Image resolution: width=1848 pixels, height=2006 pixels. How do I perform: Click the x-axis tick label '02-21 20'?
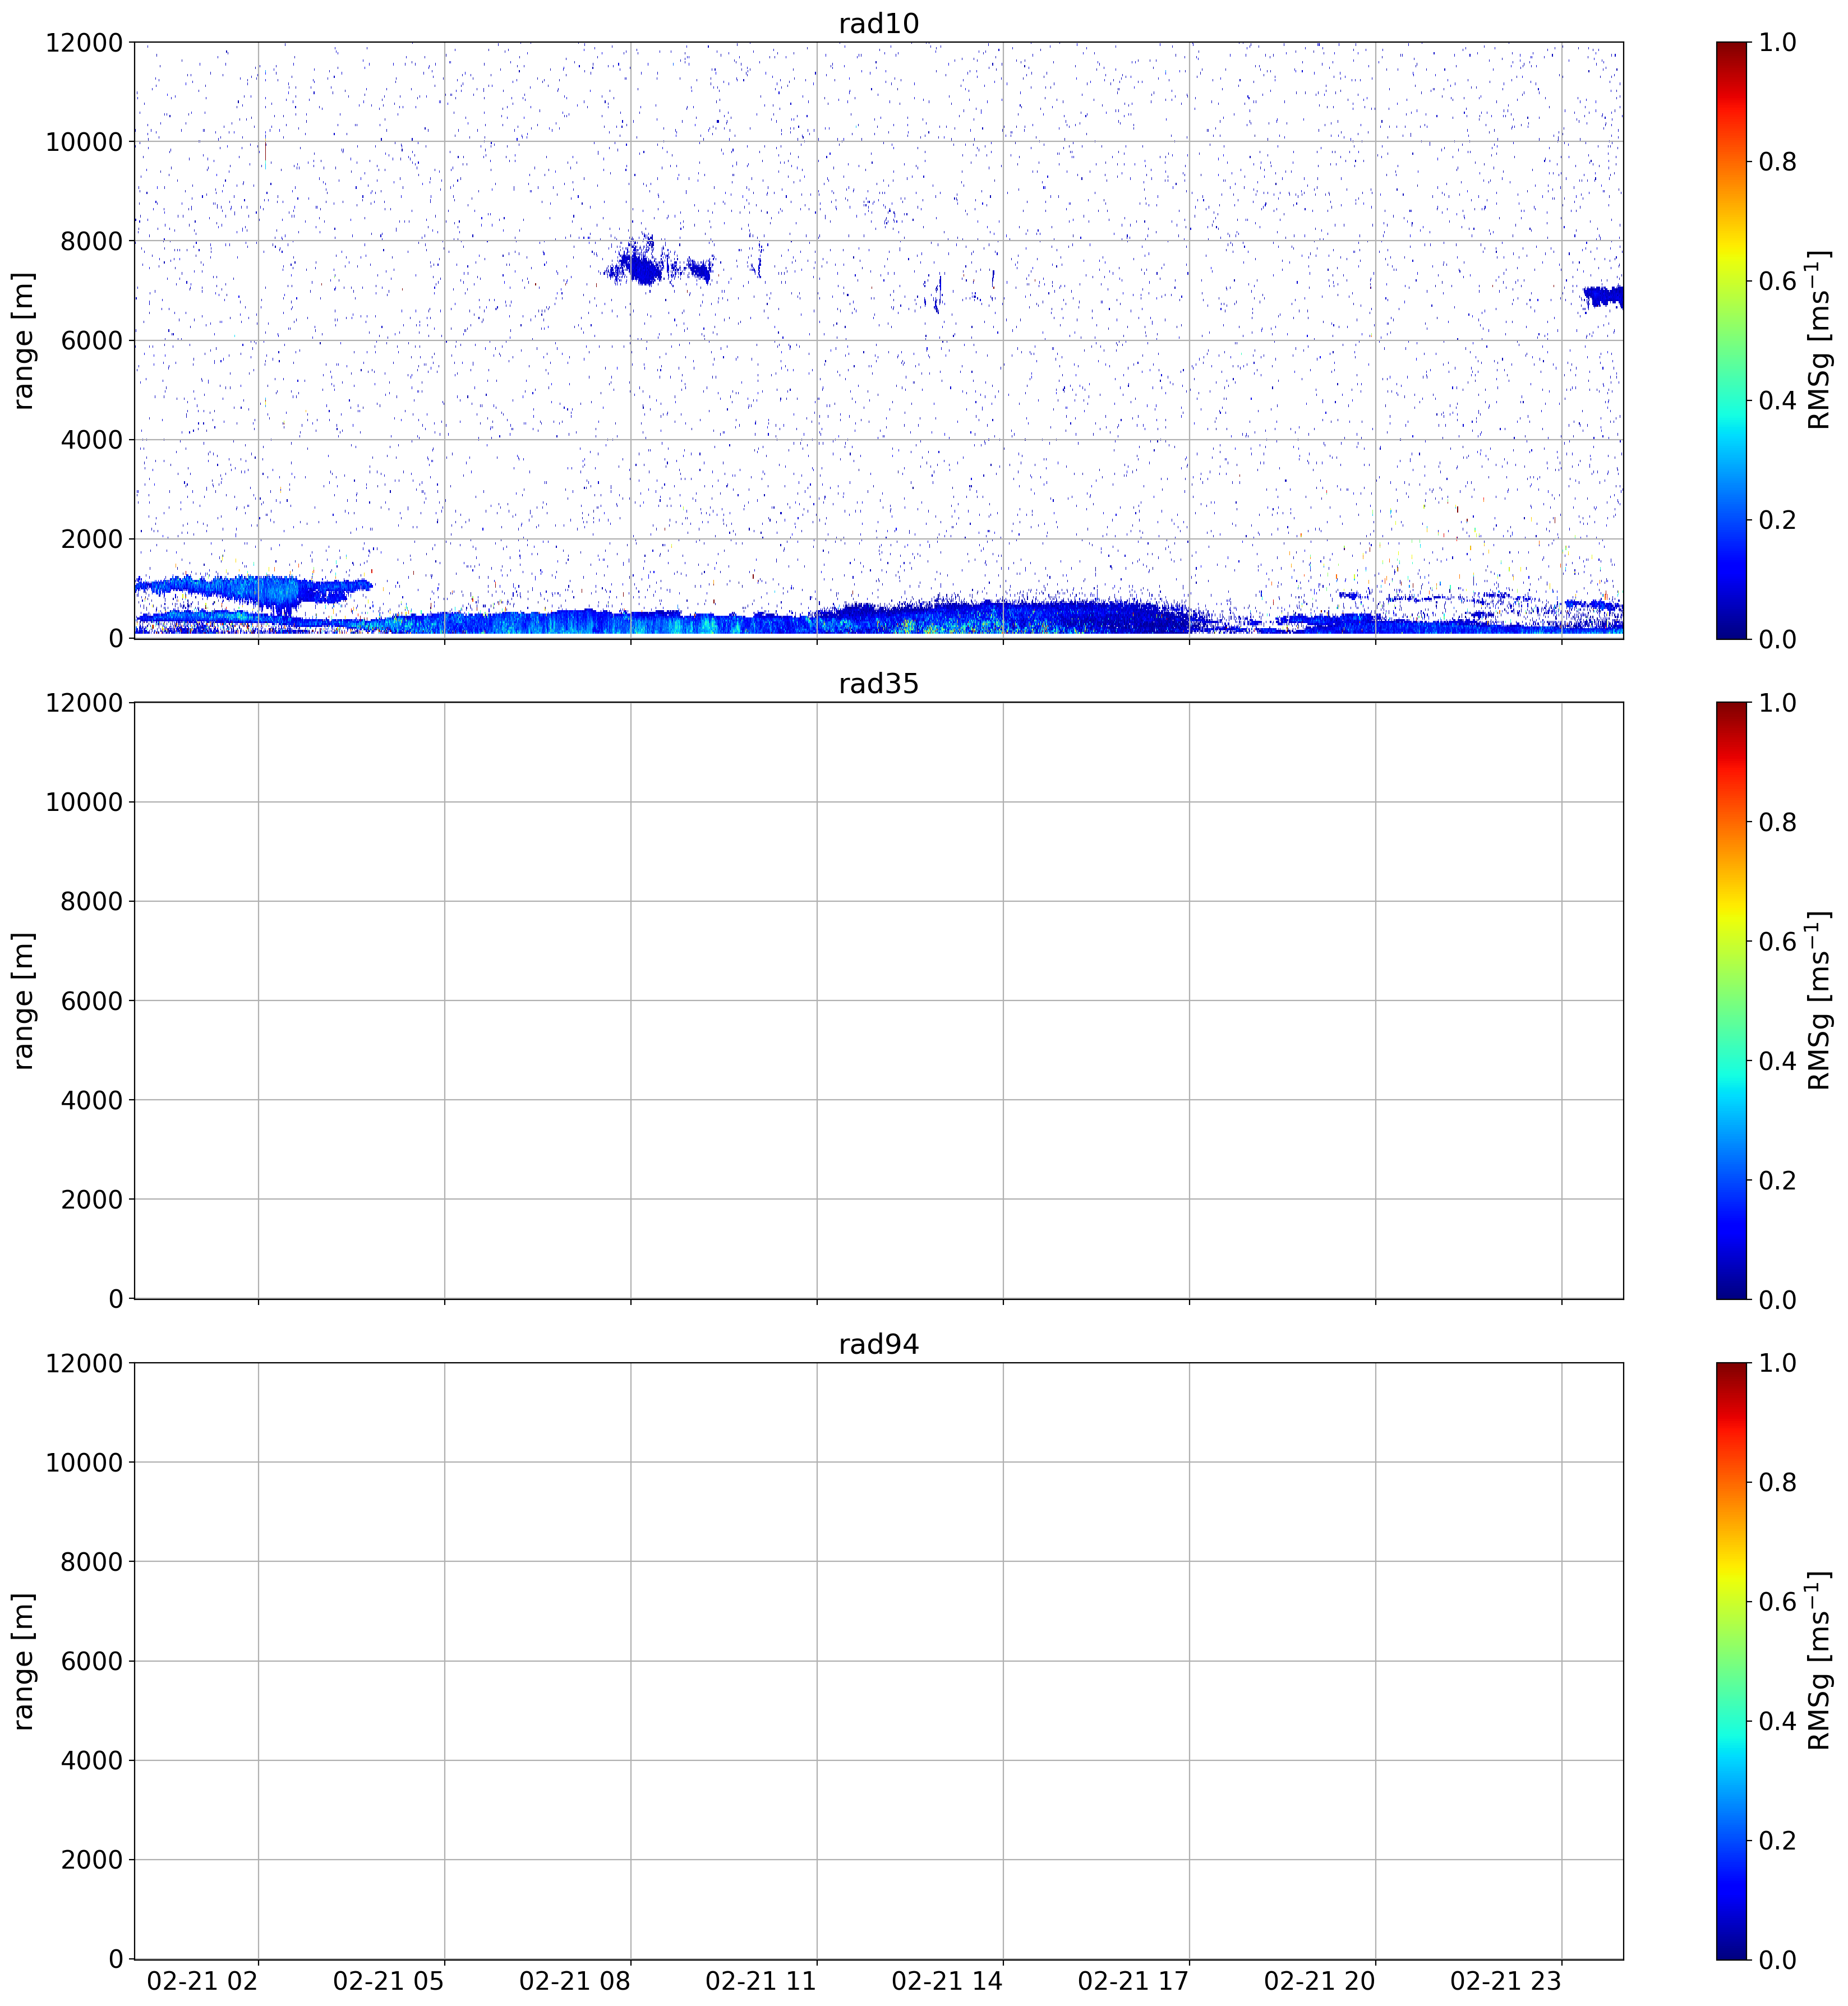[1320, 1981]
